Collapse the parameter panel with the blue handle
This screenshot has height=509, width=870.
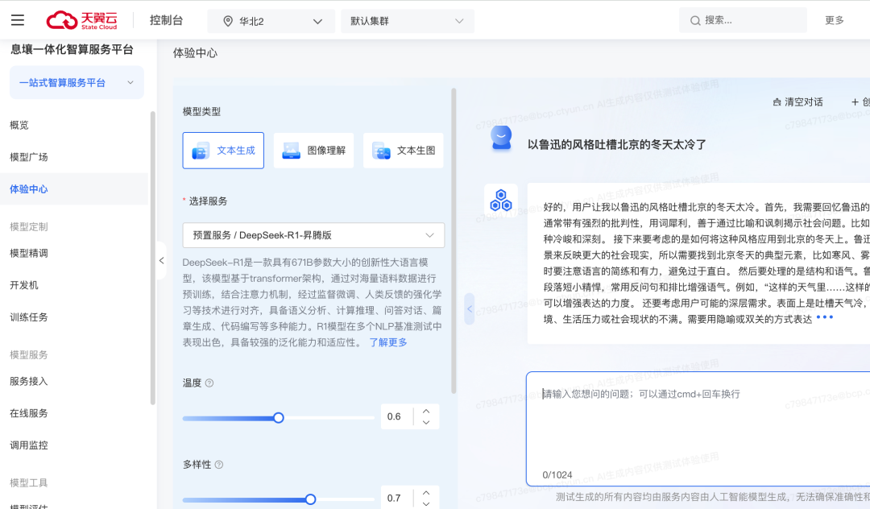[x=470, y=308]
